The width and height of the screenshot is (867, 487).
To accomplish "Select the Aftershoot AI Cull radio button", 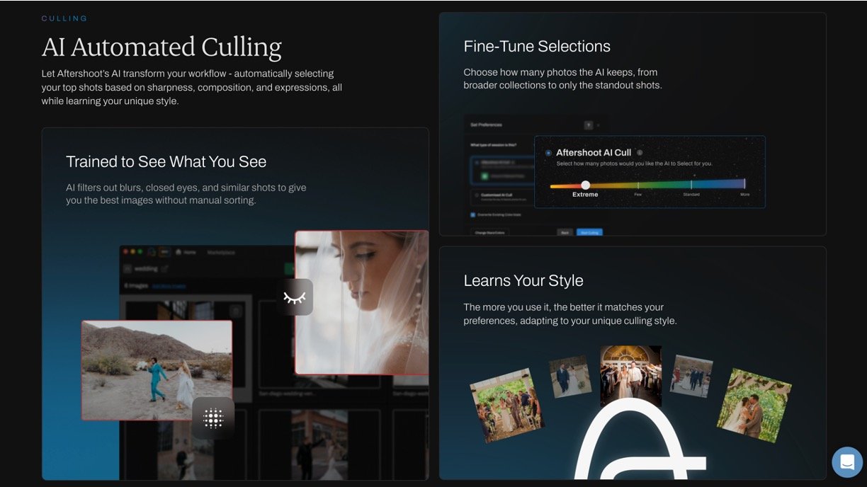I will point(548,153).
